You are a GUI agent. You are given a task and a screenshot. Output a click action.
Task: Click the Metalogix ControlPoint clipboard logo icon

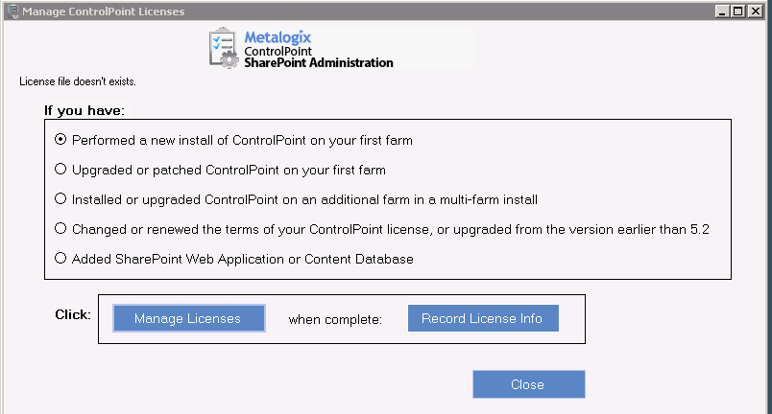pyautogui.click(x=224, y=48)
